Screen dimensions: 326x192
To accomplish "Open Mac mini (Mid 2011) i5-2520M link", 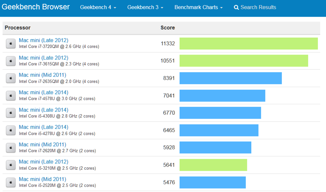I will (x=42, y=179).
